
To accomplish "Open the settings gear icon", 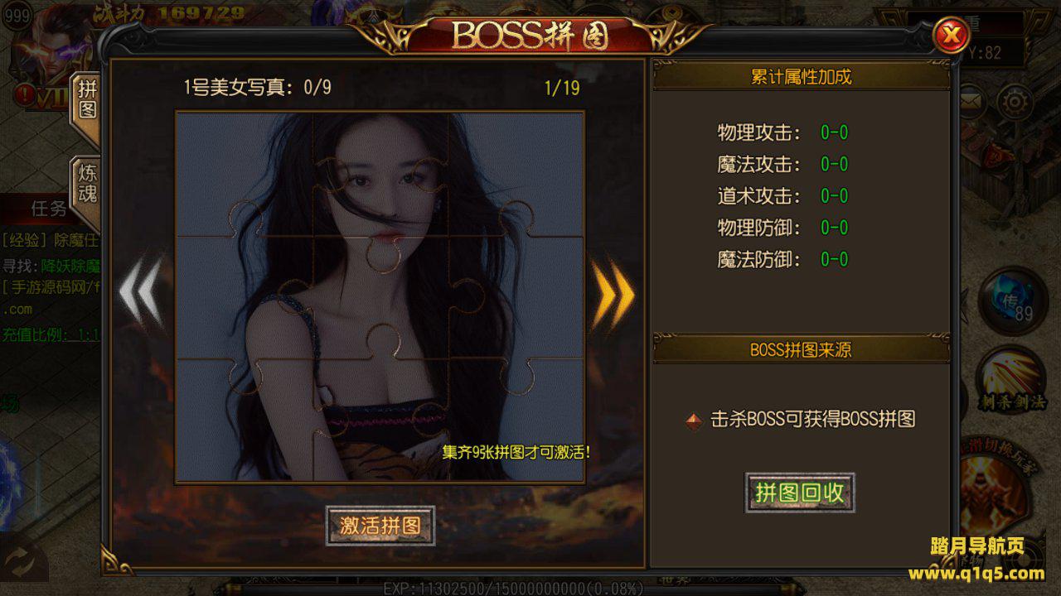I will point(1014,103).
